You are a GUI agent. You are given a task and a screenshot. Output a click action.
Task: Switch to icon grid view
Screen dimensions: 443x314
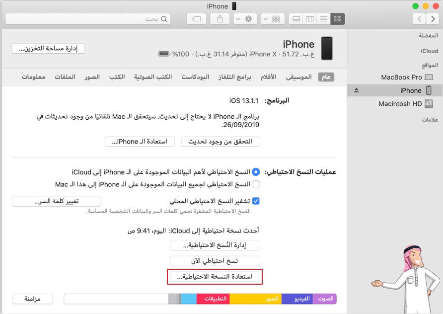(338, 19)
